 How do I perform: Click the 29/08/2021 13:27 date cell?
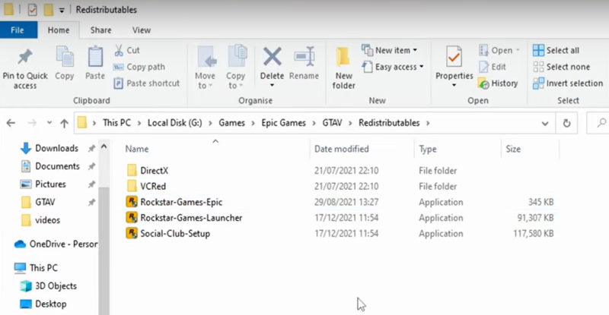[346, 202]
